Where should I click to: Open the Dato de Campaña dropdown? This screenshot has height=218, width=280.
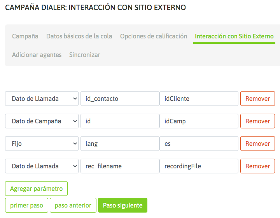pos(42,121)
